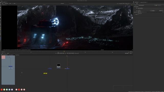
Task: Stop playback in the viewer
Action: point(66,53)
